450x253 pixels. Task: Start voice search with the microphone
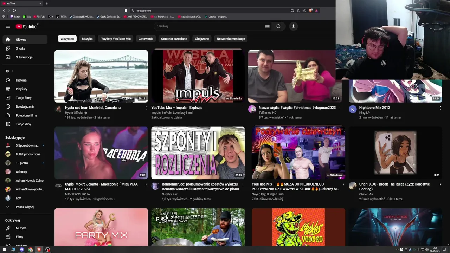[293, 26]
